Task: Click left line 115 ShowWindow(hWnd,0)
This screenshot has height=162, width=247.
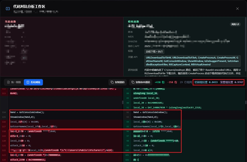Action: point(23,117)
